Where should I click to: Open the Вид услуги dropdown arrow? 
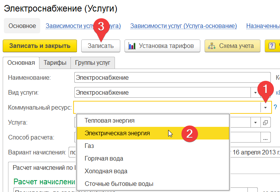pyautogui.click(x=255, y=92)
